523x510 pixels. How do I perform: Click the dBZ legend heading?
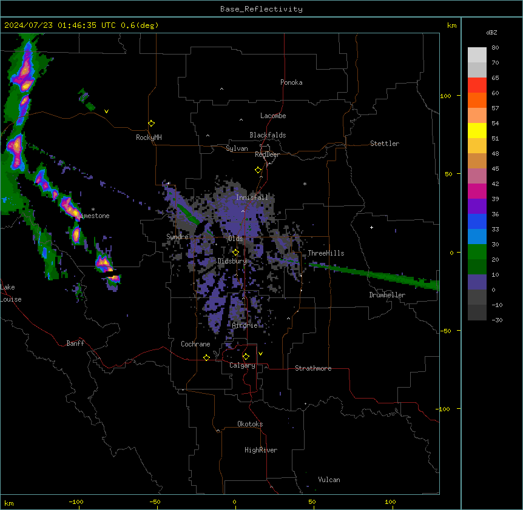(x=491, y=32)
